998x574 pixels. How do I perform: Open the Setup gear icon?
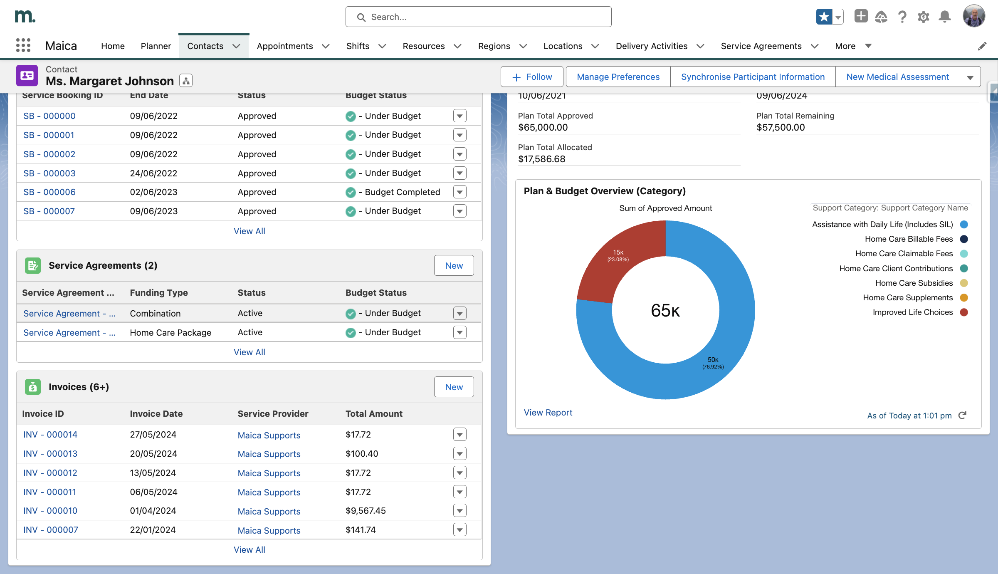coord(924,17)
